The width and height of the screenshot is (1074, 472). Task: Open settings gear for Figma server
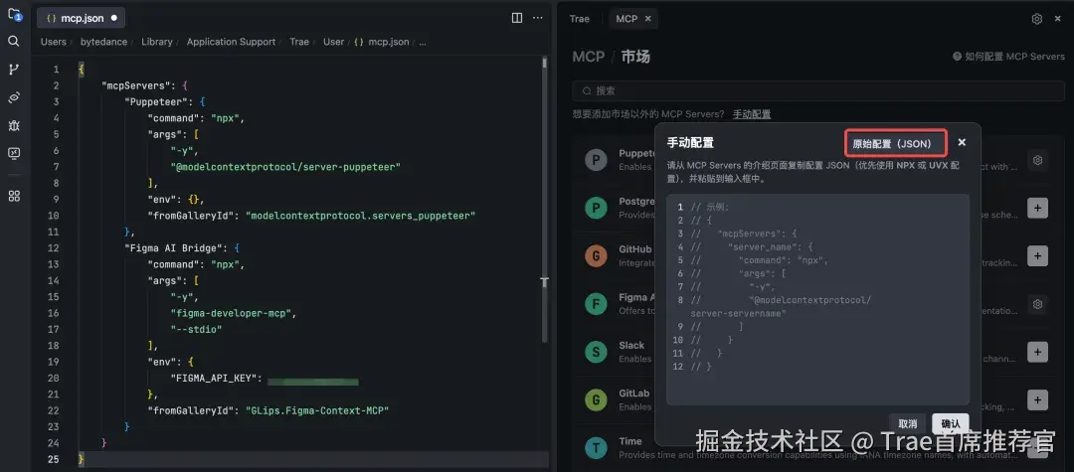coord(1037,304)
